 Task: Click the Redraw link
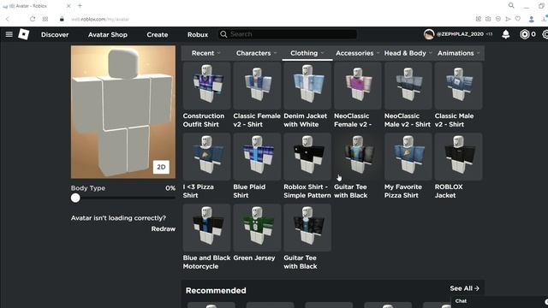click(x=164, y=228)
